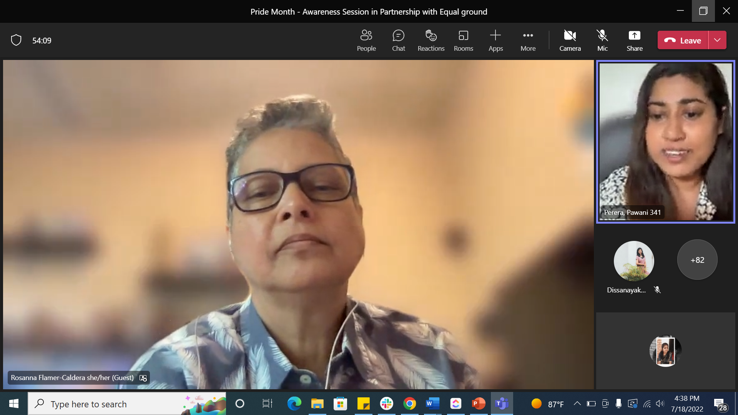This screenshot has height=415, width=738.
Task: Open Microsoft Store from taskbar
Action: point(341,403)
